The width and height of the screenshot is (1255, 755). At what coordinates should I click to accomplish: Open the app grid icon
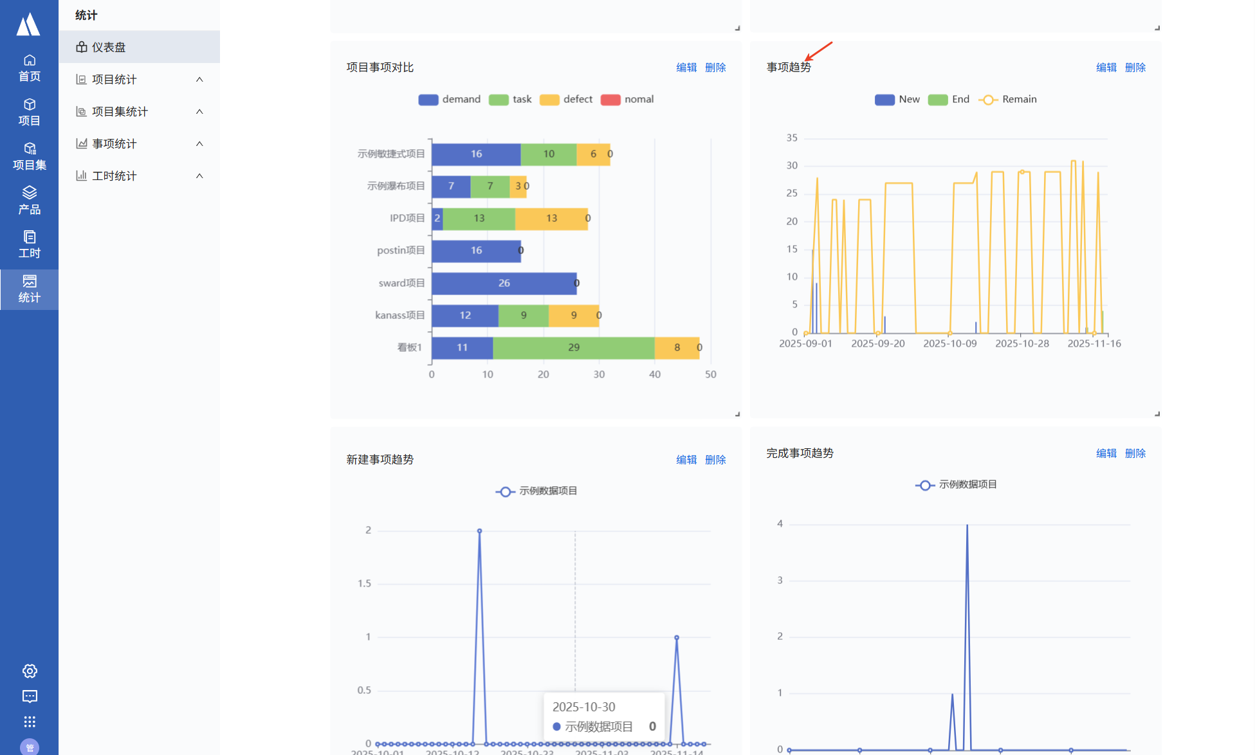[30, 722]
